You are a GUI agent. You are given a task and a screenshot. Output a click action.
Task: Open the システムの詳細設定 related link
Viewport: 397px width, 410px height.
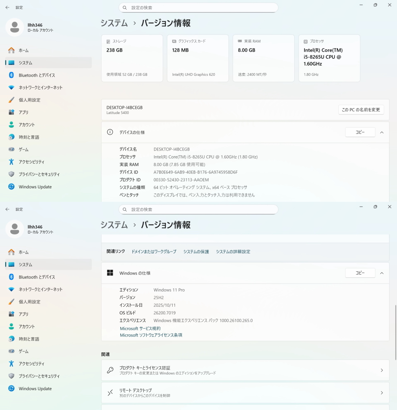coord(233,251)
